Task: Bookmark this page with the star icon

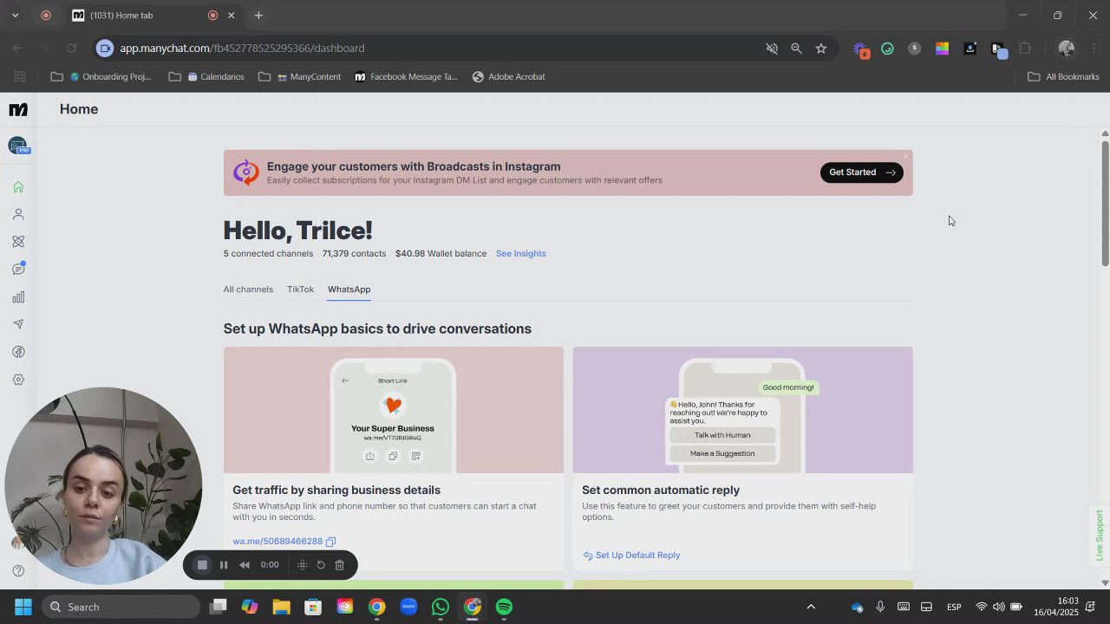Action: click(821, 49)
